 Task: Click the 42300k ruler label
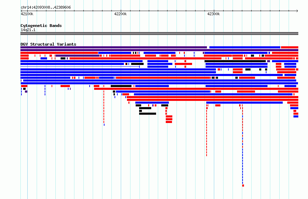pos(214,14)
